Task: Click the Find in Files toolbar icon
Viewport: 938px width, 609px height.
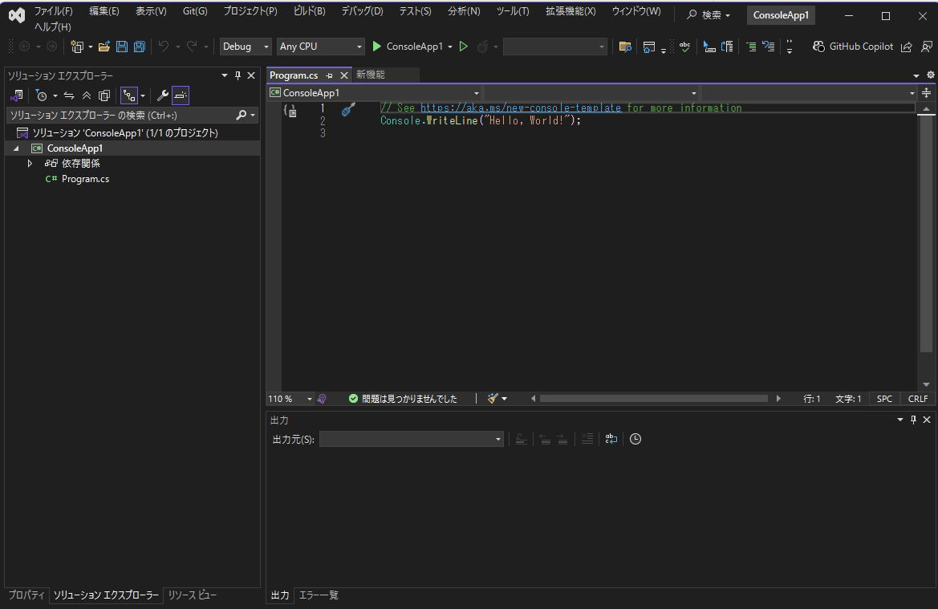Action: (x=625, y=47)
